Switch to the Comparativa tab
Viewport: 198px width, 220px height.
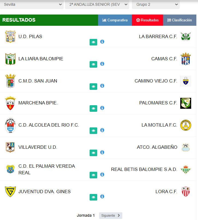(x=115, y=20)
